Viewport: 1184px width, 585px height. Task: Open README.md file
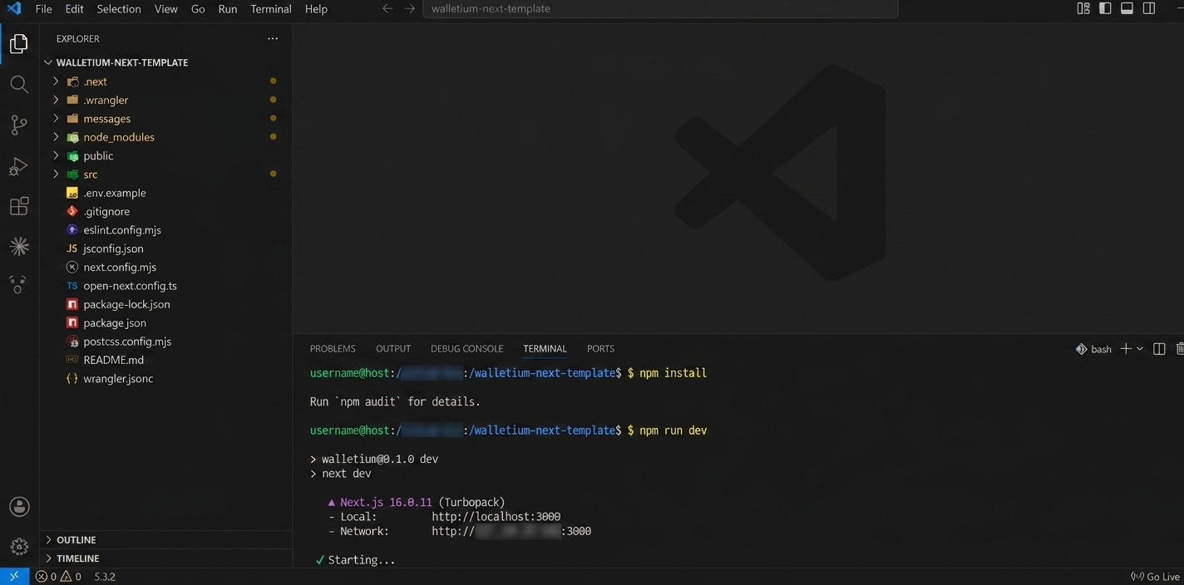pos(166,360)
